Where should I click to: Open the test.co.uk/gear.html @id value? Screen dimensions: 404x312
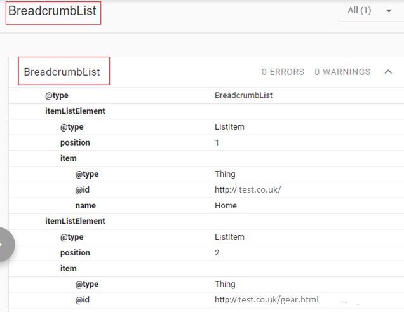[x=266, y=299]
